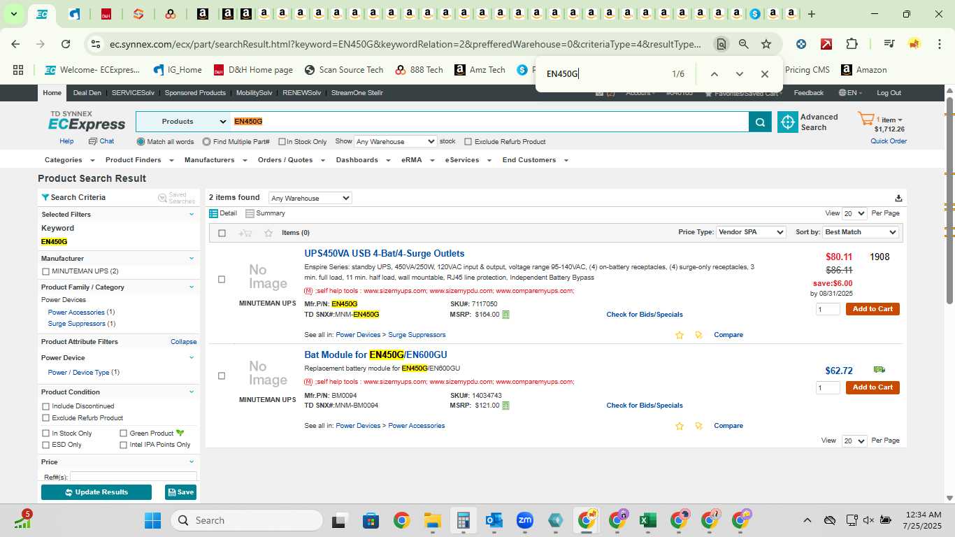Click add-selected-to-cart icon in Items header
The height and width of the screenshot is (537, 955).
pyautogui.click(x=245, y=233)
